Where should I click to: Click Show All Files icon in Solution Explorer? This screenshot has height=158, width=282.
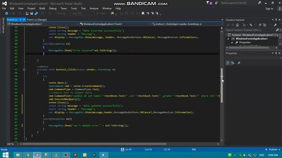click(x=264, y=25)
